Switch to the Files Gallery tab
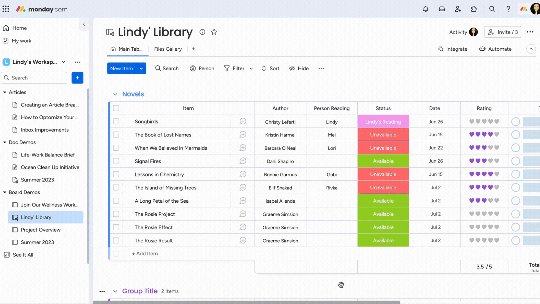 (x=168, y=49)
